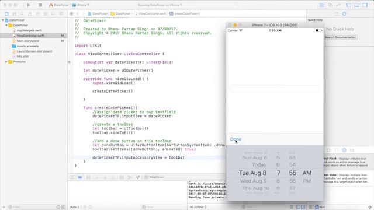
Task: Show only the console pane
Action: [x=303, y=207]
